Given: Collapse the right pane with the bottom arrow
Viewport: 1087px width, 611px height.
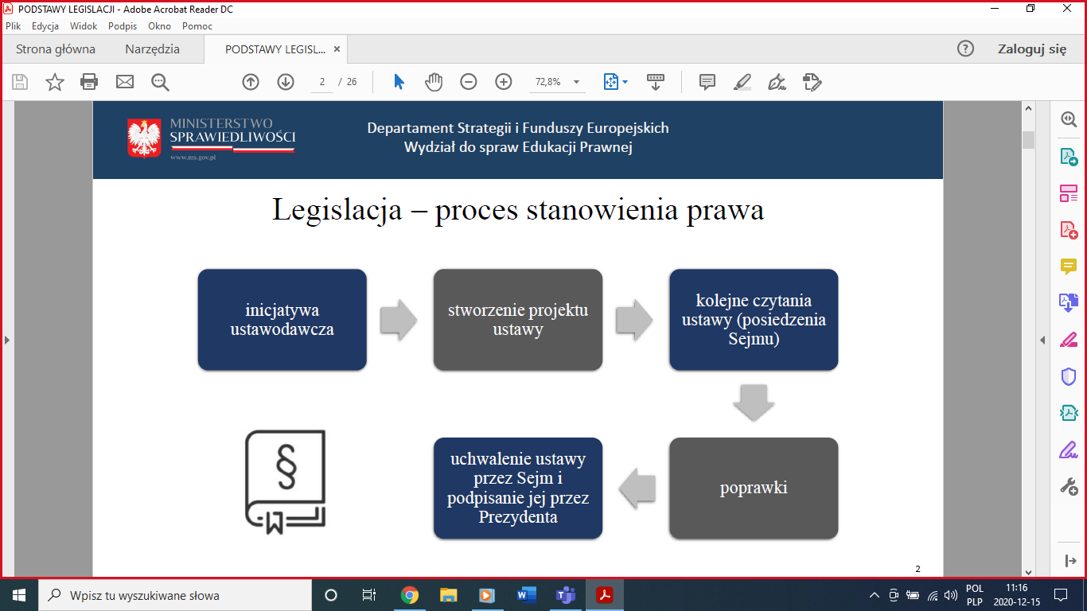Looking at the screenshot, I should 1069,560.
